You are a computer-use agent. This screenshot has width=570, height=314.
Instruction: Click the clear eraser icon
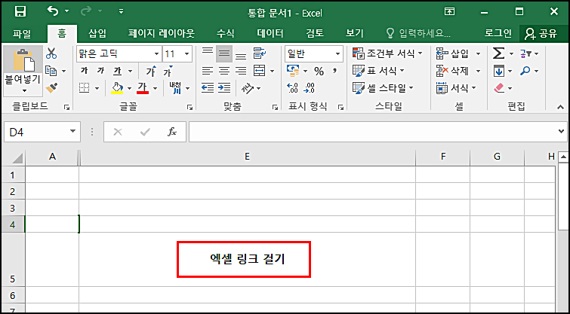tap(500, 88)
